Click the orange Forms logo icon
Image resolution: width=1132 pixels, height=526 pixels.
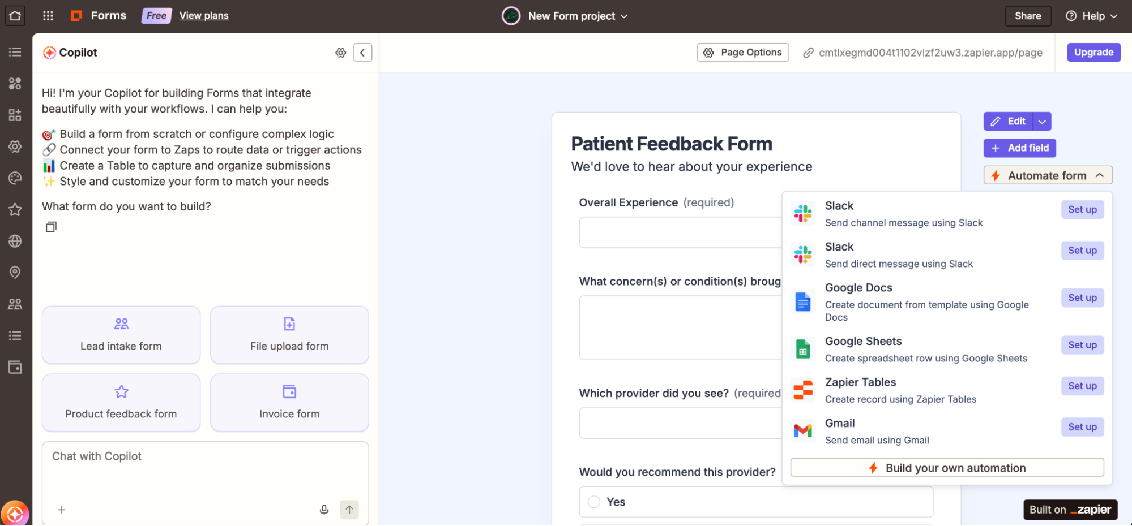[x=76, y=16]
